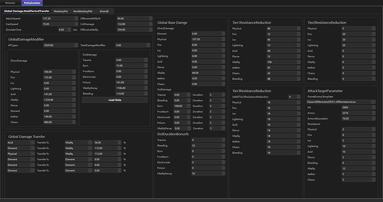Switch to the Overall tab
383x202 pixels.
[x=104, y=11]
